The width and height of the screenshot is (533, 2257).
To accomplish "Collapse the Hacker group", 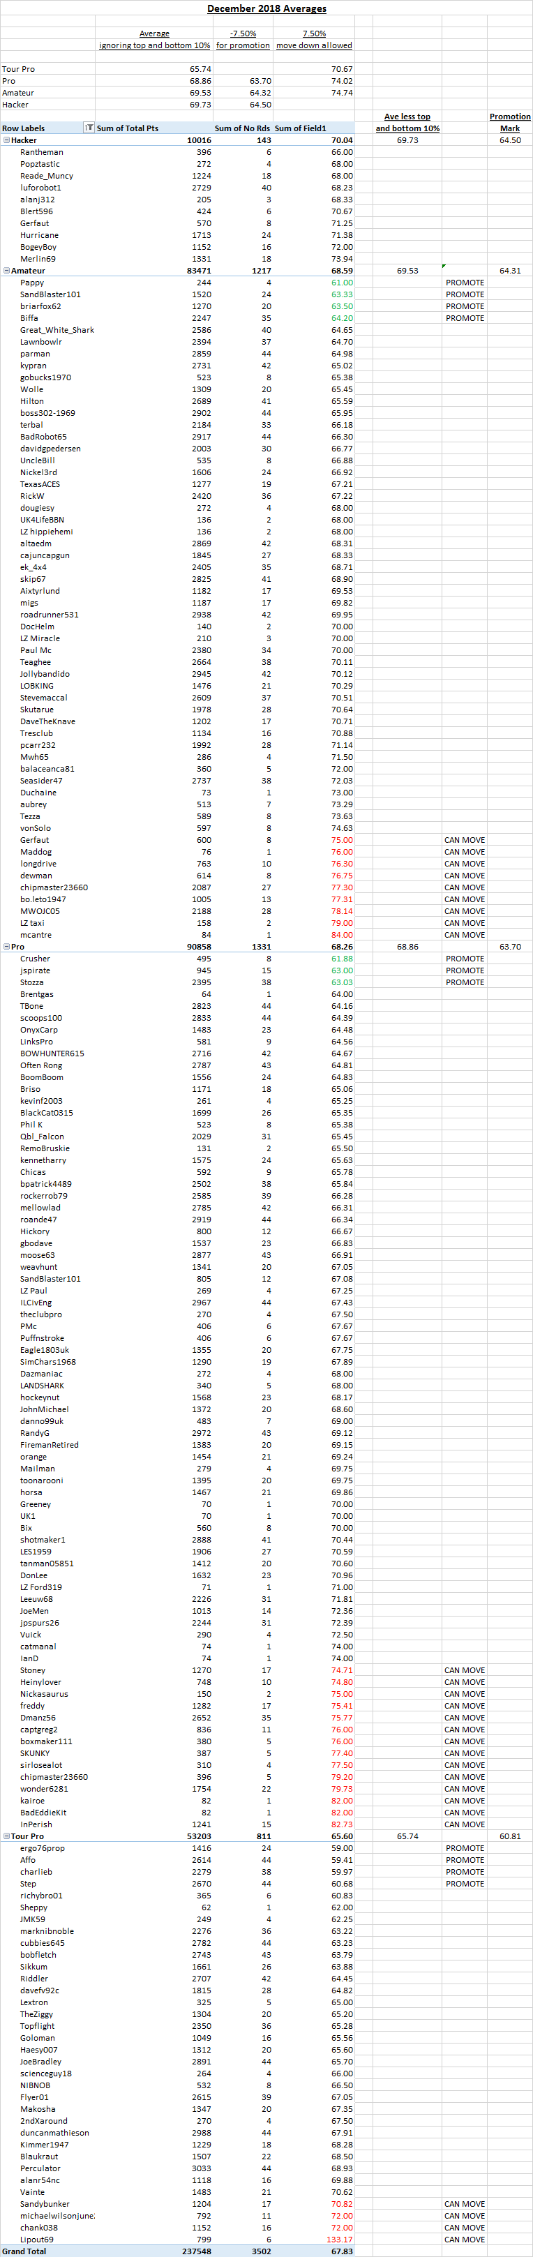I will click(6, 140).
